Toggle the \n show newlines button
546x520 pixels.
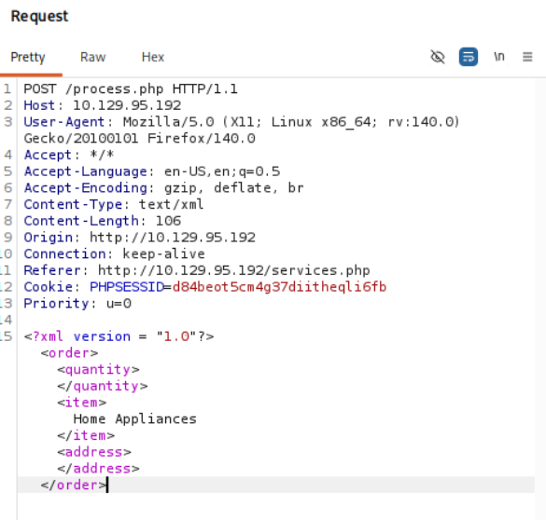click(x=499, y=57)
